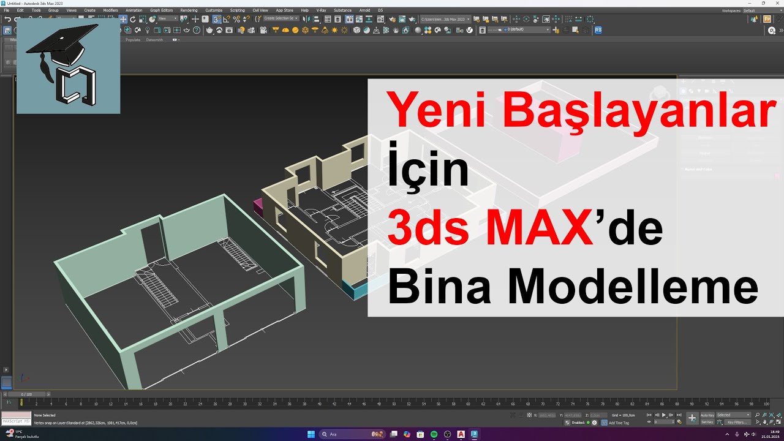Open the project path dropdown
The height and width of the screenshot is (441, 784).
point(445,19)
